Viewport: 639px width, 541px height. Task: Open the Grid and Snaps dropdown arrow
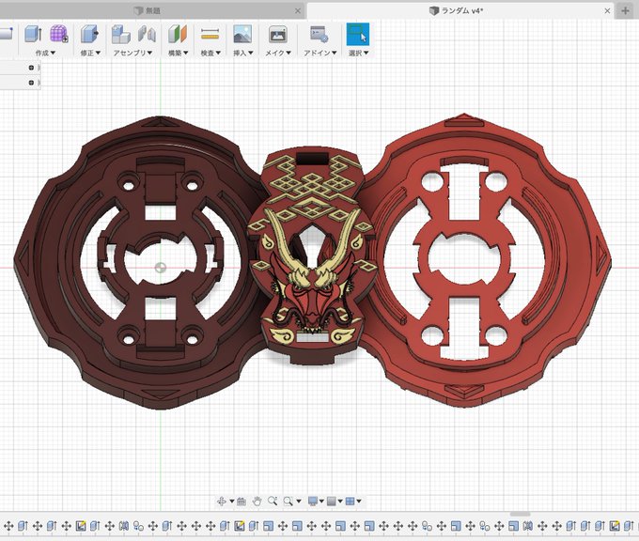340,501
